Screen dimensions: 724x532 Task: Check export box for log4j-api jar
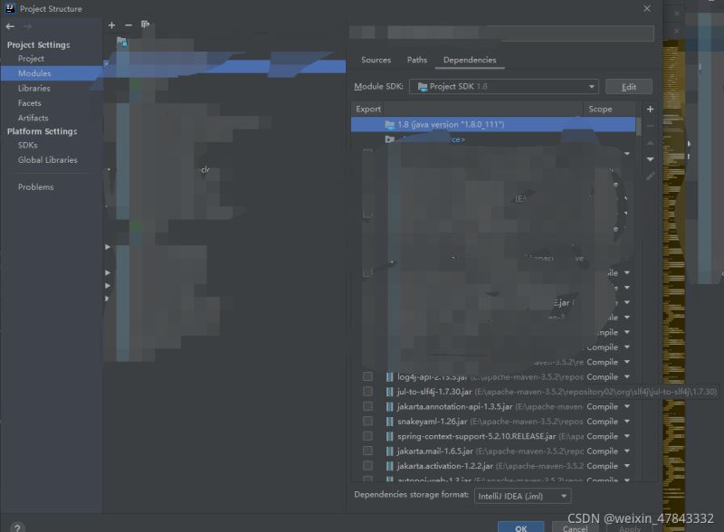click(367, 376)
